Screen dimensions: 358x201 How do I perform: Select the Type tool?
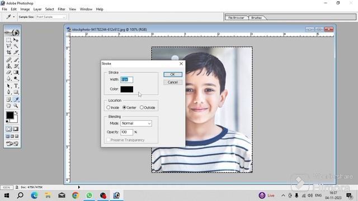[16, 86]
